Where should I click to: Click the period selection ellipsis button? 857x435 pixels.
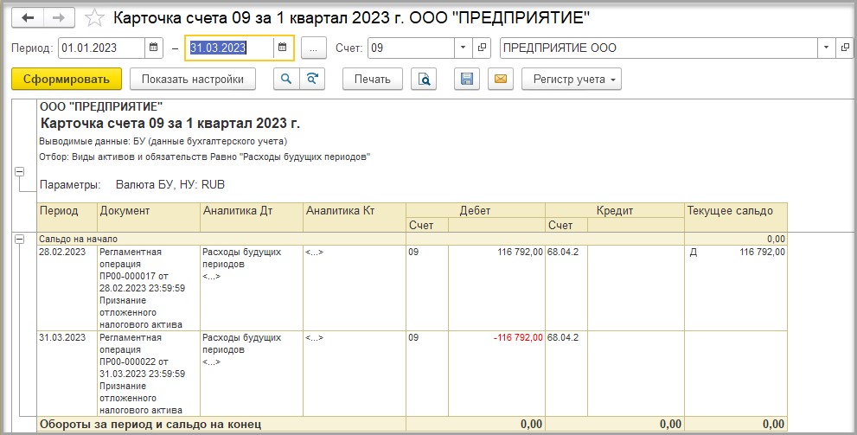tap(314, 48)
